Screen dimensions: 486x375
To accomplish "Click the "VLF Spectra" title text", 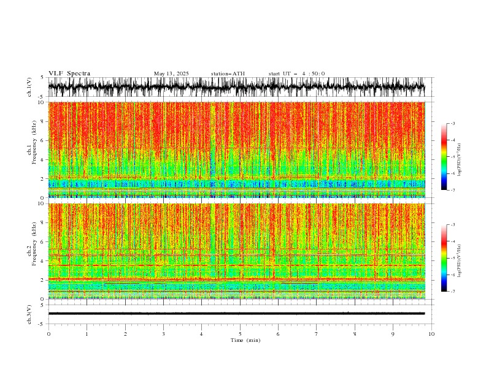I will (x=69, y=74).
